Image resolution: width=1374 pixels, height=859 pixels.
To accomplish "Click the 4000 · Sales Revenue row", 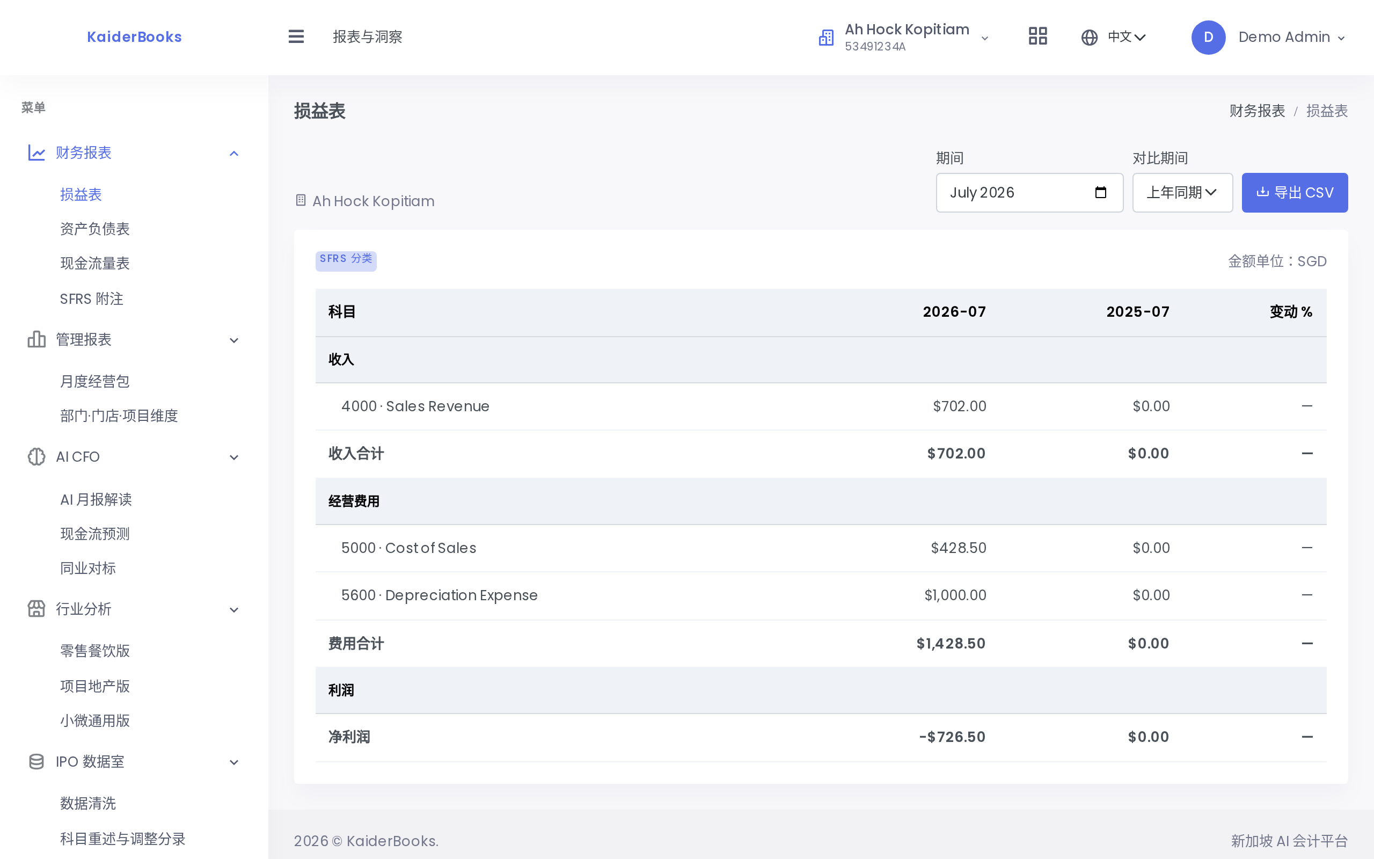I will click(821, 406).
